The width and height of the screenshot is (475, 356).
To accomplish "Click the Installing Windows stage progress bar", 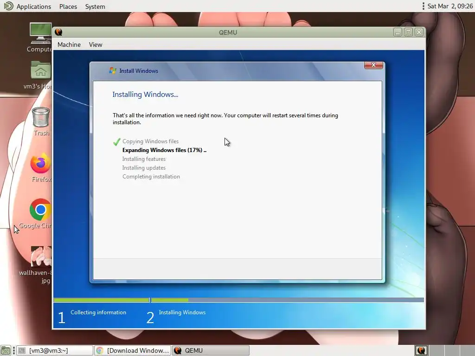I will tap(287, 300).
